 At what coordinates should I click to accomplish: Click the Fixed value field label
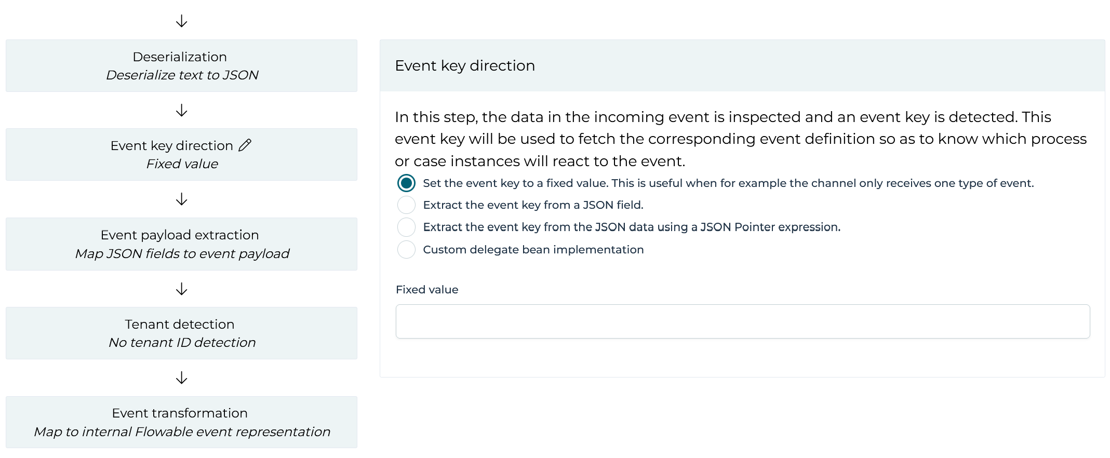tap(427, 290)
